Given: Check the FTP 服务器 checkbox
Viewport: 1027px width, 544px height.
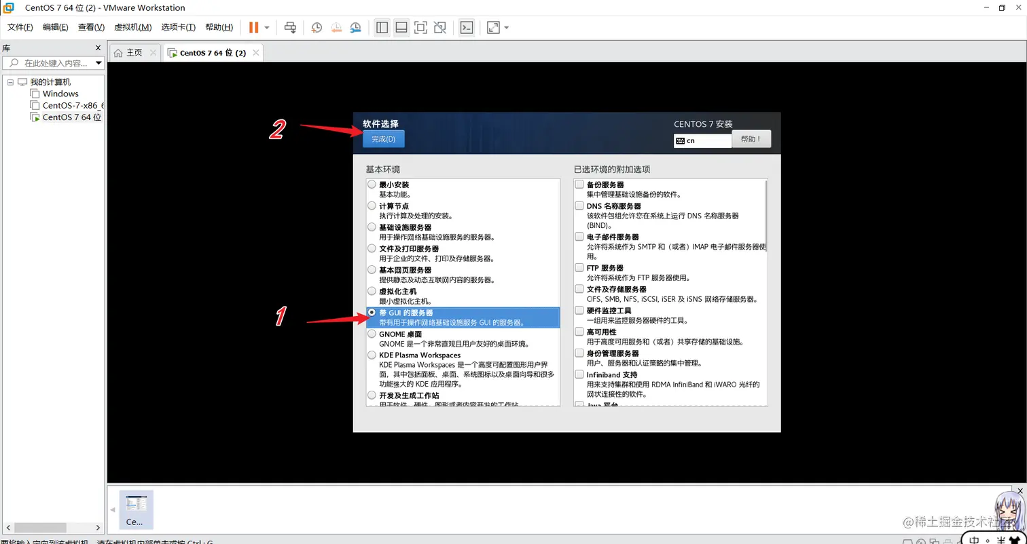Looking at the screenshot, I should 579,268.
